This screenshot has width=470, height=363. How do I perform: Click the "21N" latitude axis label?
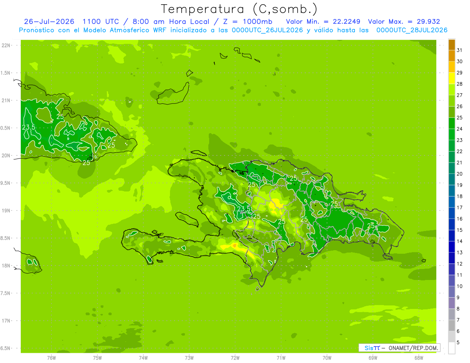click(7, 100)
